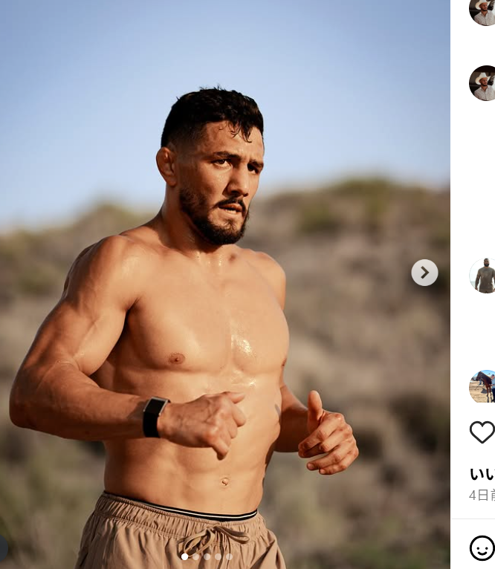
Task: Open the topmost partially visible commenter avatar
Action: [x=483, y=10]
